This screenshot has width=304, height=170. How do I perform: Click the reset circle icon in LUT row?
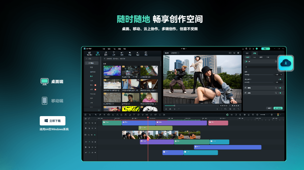tap(276, 62)
